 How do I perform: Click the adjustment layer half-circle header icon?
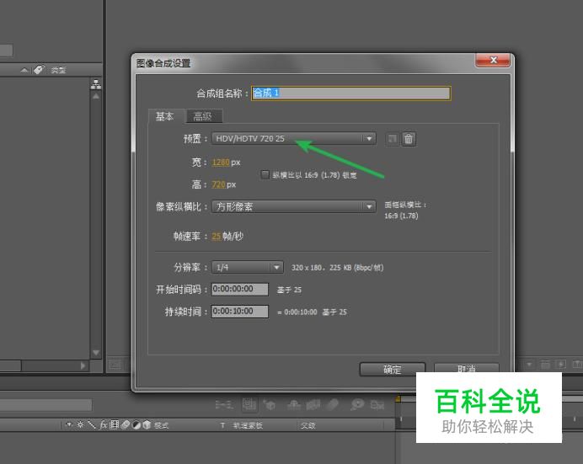(x=136, y=424)
